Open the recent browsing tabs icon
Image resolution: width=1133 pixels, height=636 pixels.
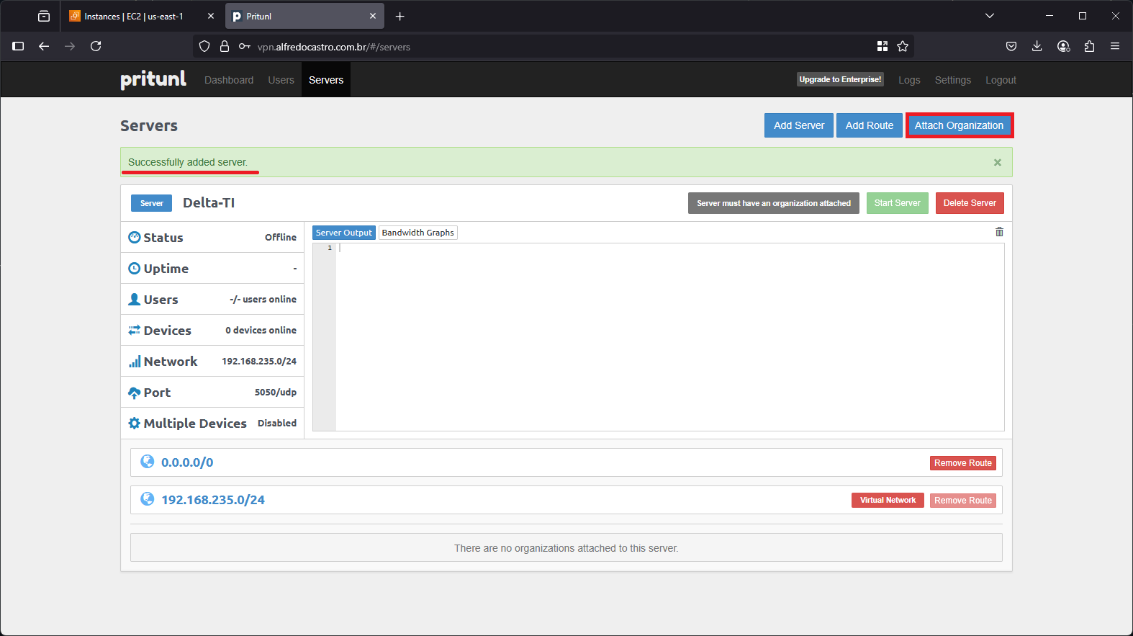pos(44,16)
